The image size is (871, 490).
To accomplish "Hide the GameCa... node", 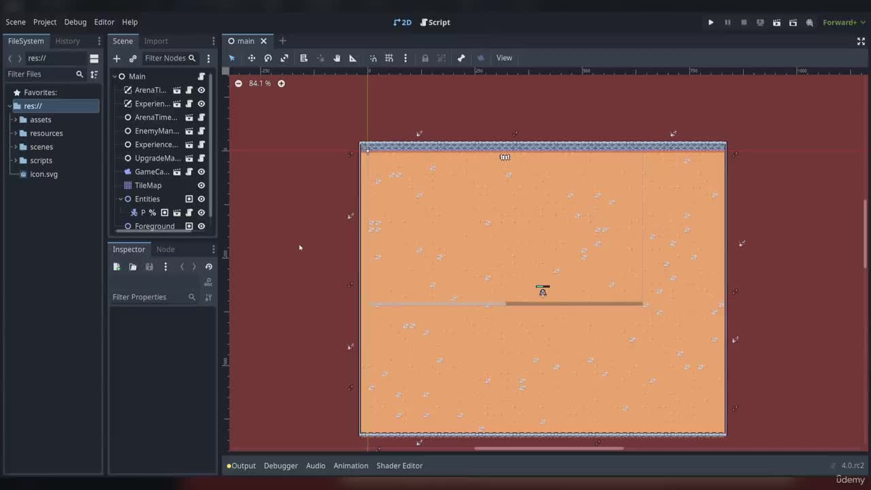I will [201, 171].
